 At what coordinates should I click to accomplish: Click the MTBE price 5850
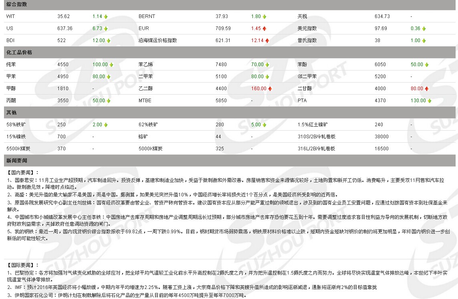click(x=221, y=101)
